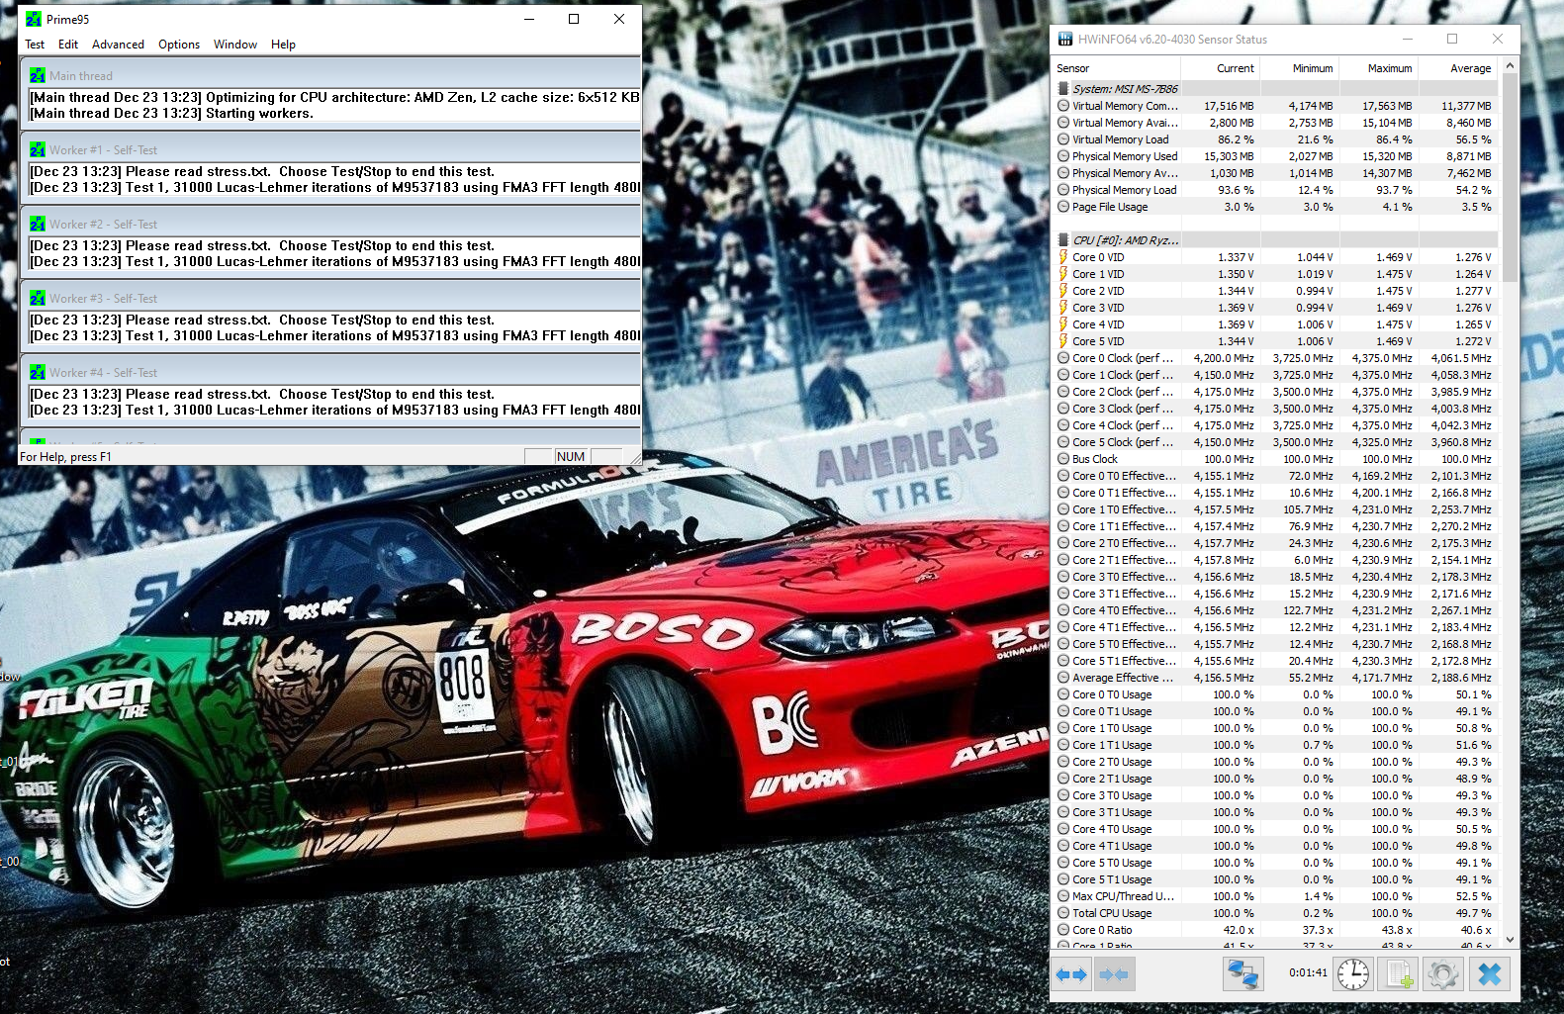Viewport: 1564px width, 1014px height.
Task: Open the Options menu in Prime95
Action: tap(179, 45)
